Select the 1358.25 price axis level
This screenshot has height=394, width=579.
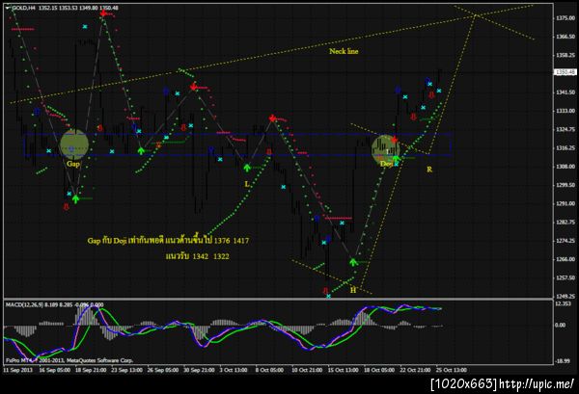pos(565,55)
